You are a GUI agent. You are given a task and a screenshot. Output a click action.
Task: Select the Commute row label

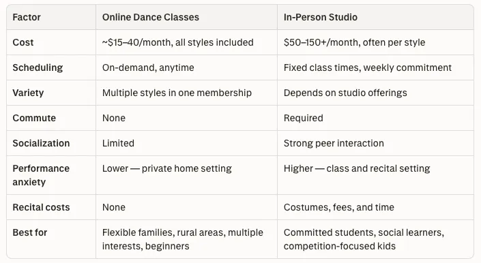pos(34,118)
